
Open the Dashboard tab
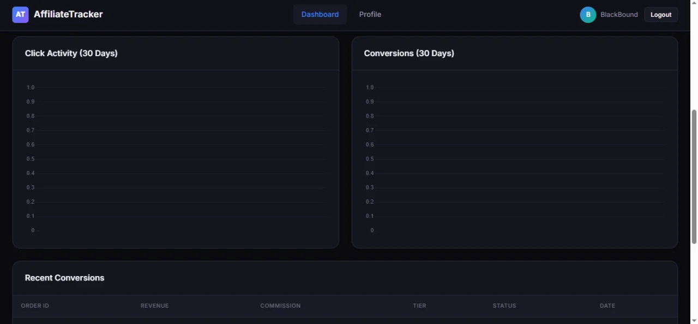pyautogui.click(x=320, y=15)
